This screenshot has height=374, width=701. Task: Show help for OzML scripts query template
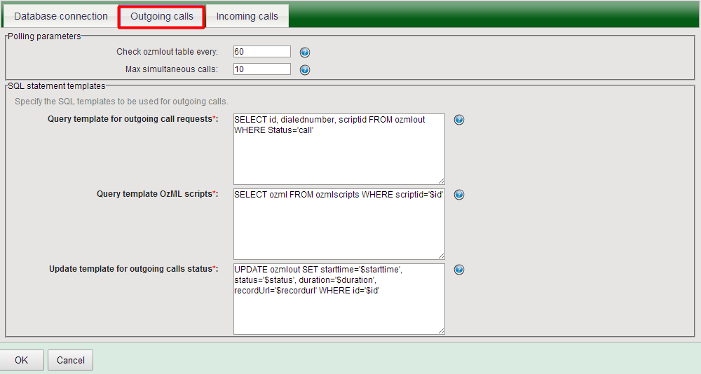click(459, 195)
